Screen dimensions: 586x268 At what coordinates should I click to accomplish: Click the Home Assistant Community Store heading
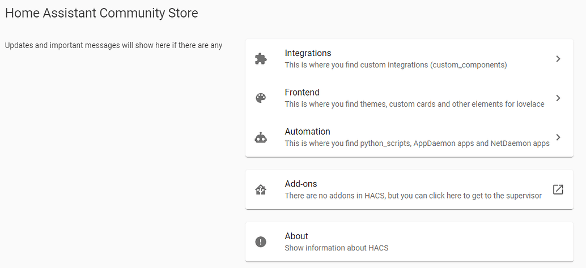point(102,13)
